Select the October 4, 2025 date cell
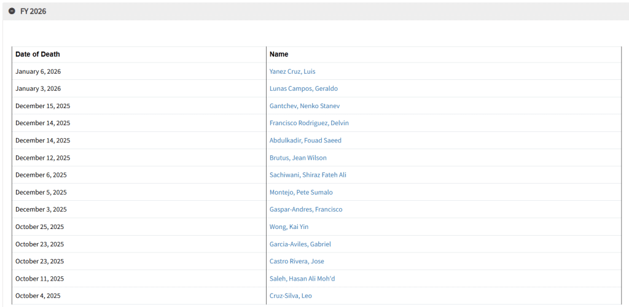 click(37, 295)
